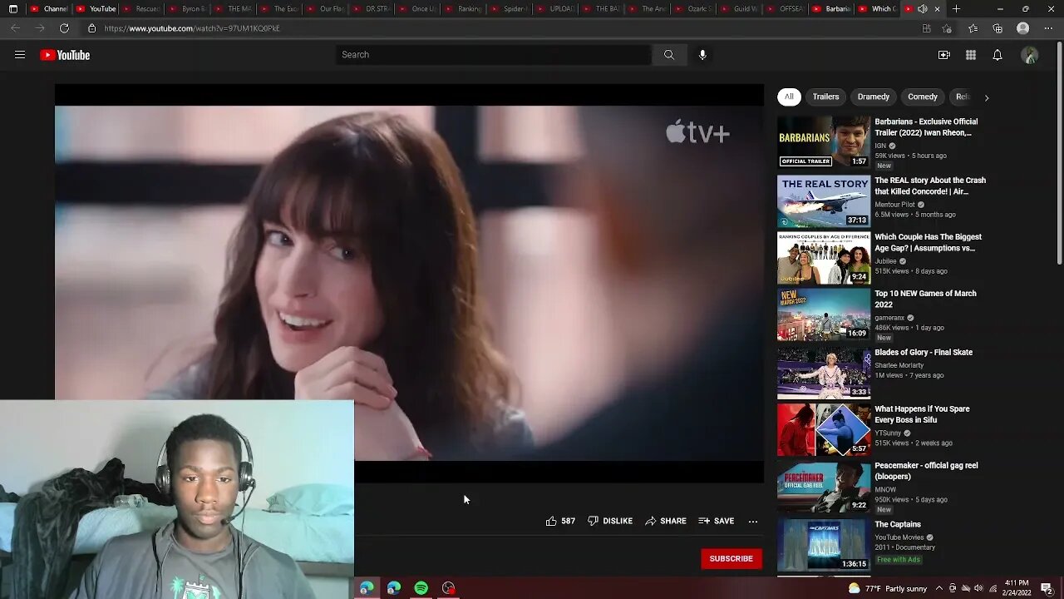Click the red Subscribe button

click(x=731, y=558)
